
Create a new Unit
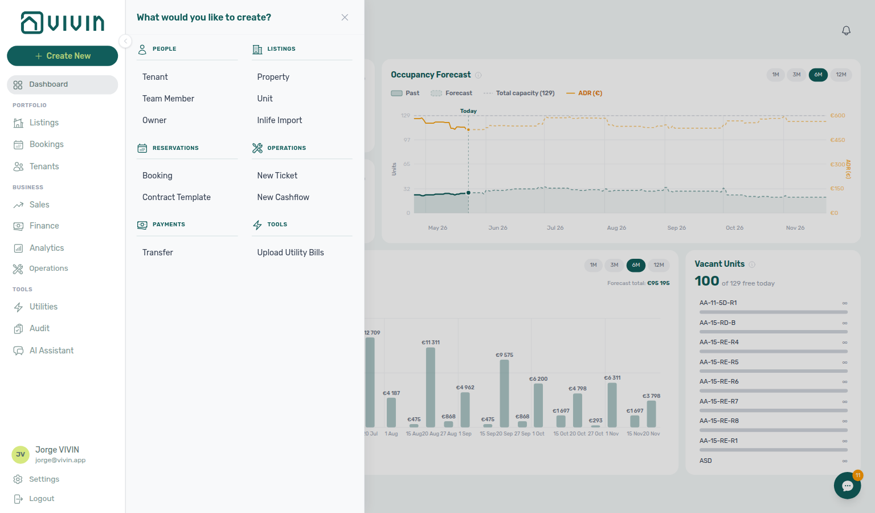[x=265, y=99]
